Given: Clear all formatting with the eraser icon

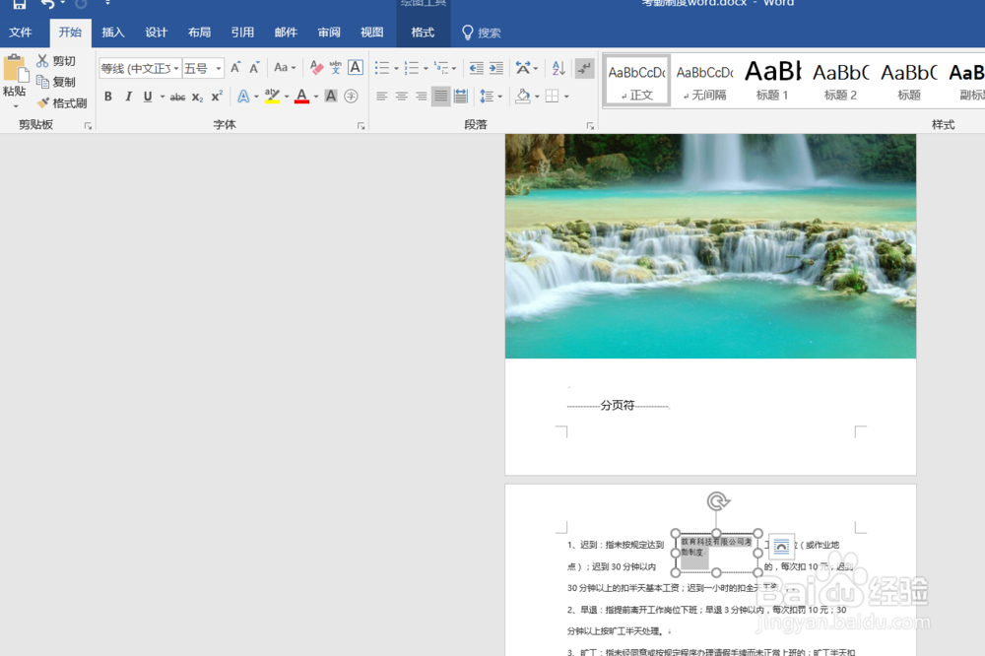Looking at the screenshot, I should click(x=316, y=68).
